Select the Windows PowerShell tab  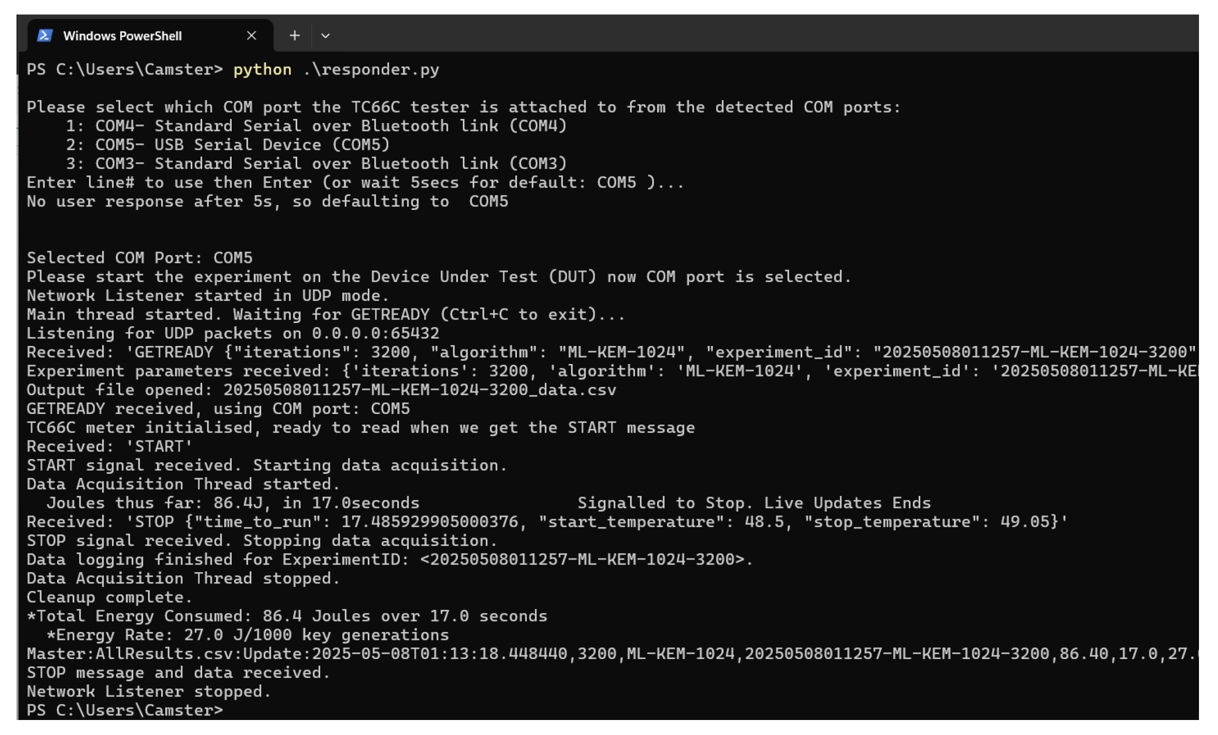[x=122, y=35]
